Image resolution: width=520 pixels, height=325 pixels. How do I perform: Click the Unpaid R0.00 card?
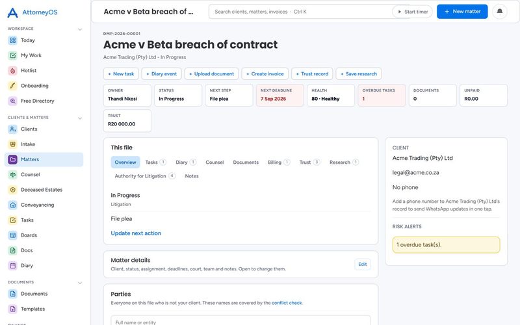[x=484, y=95]
